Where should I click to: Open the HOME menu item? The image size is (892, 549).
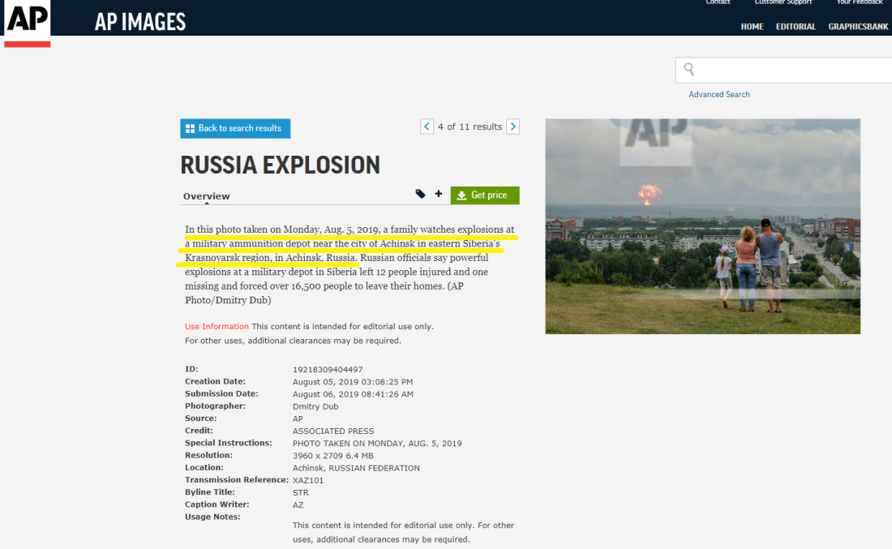pyautogui.click(x=752, y=27)
